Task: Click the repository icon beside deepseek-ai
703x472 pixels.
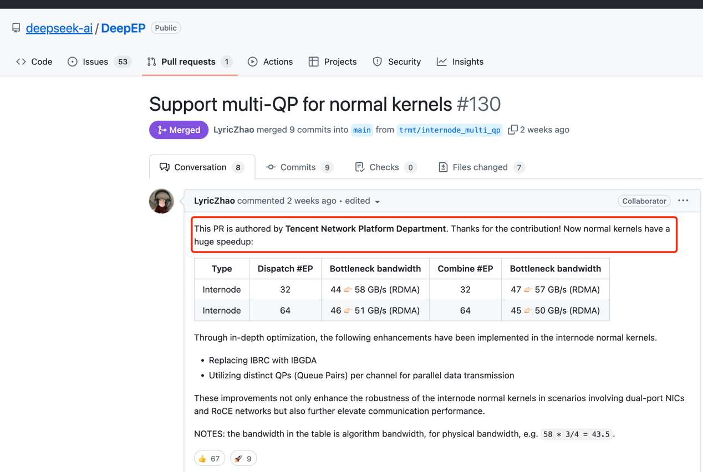Action: (16, 28)
